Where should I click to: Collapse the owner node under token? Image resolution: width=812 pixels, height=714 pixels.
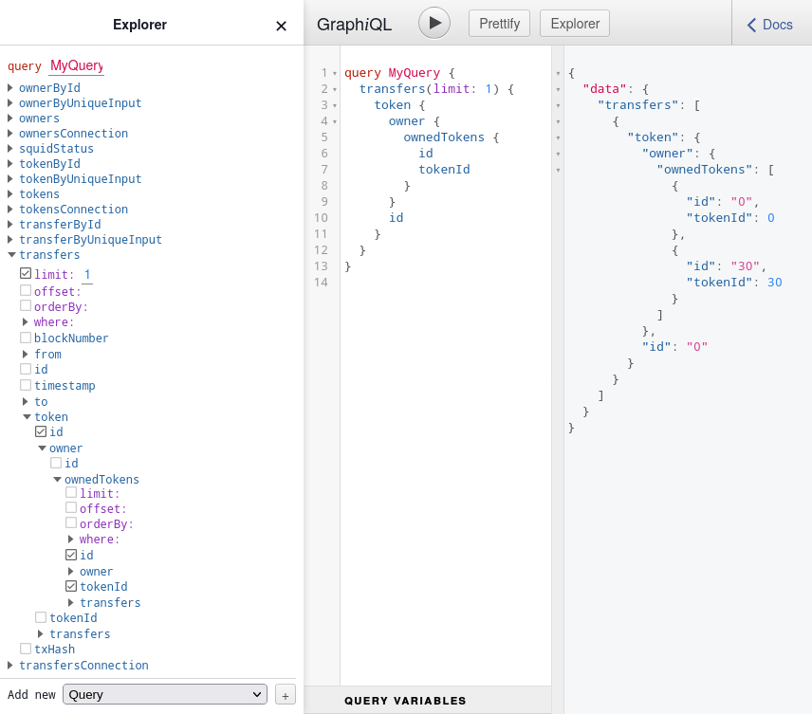point(42,449)
